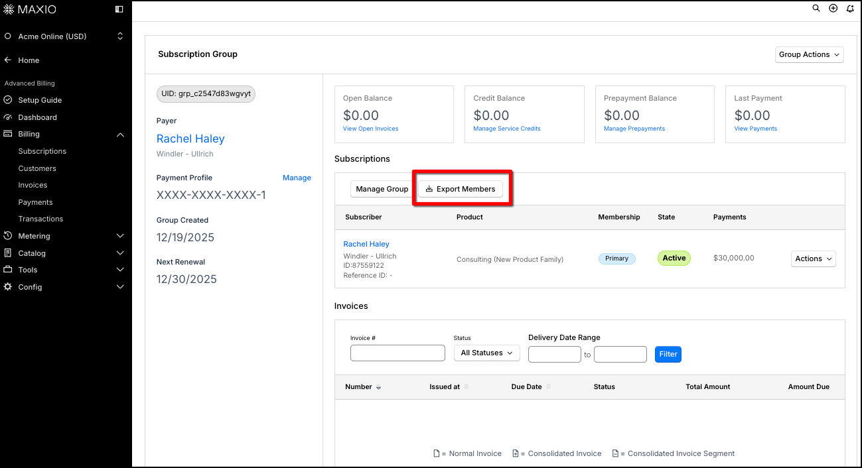Click the plus circle create icon
This screenshot has height=468, width=862.
click(833, 9)
